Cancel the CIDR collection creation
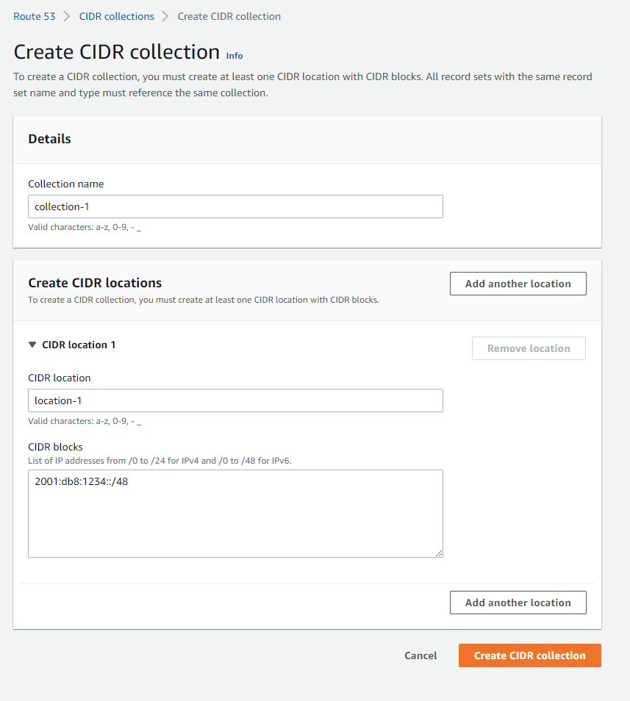 pos(420,655)
